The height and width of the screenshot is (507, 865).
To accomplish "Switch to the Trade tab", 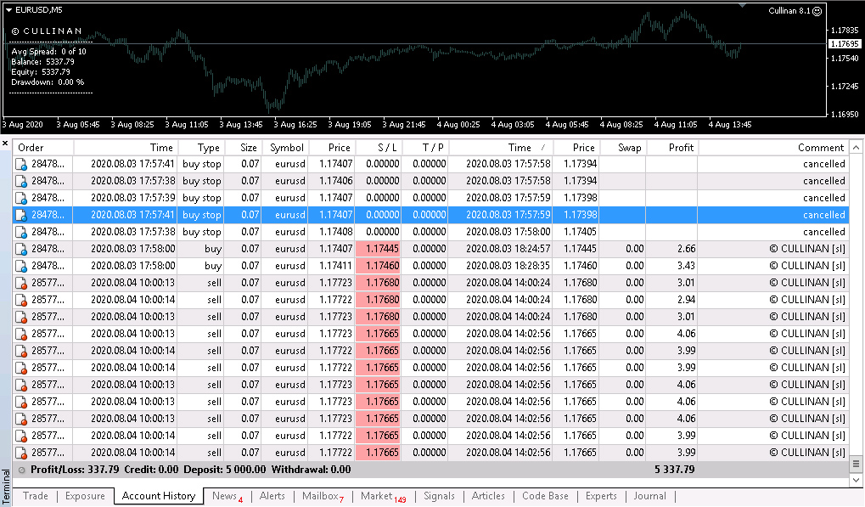I will click(36, 496).
